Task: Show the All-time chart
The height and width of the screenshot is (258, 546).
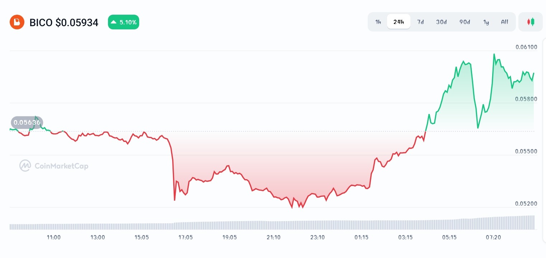Action: [x=504, y=22]
